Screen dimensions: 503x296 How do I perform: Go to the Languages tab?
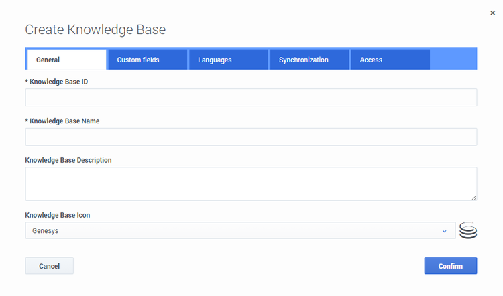point(228,60)
